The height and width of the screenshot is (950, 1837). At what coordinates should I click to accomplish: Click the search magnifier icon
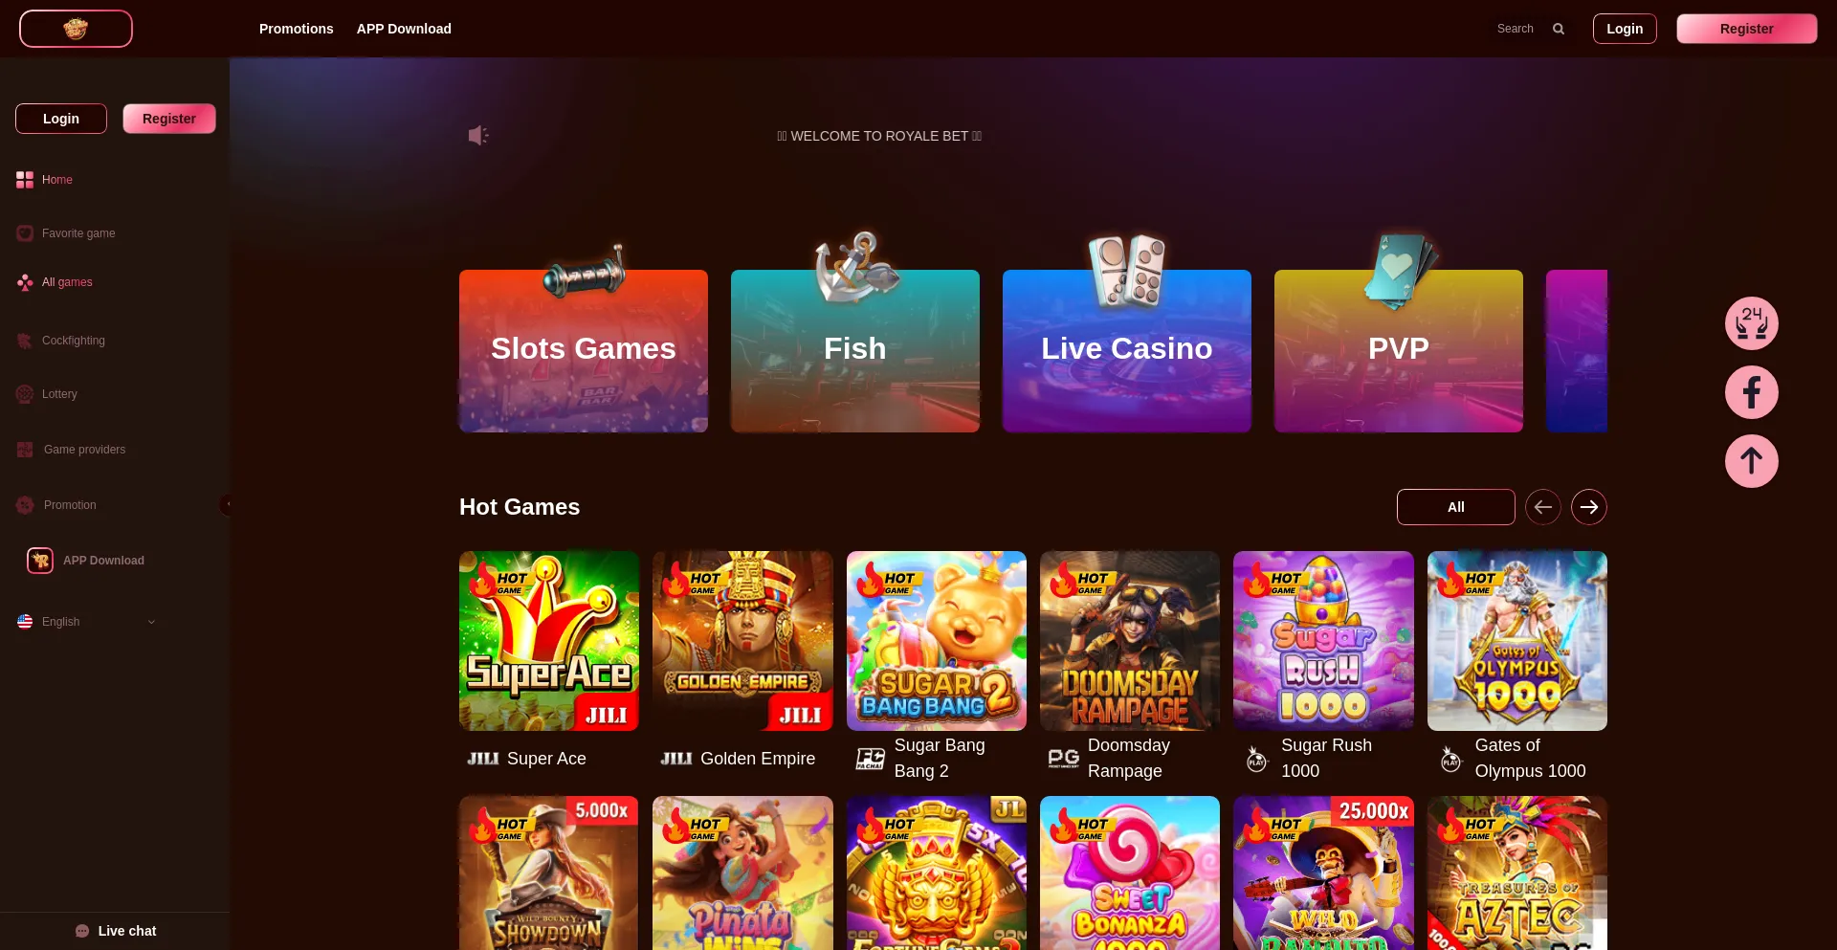tap(1559, 29)
